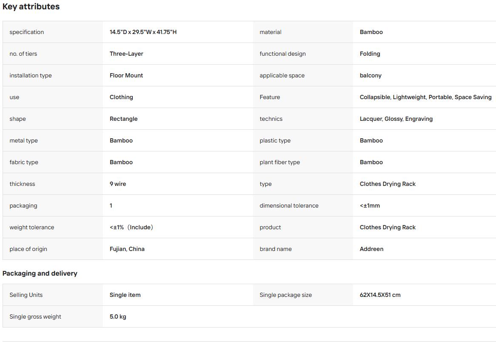
Task: Click the Single package size 62X14.5X51 cm
Action: point(380,295)
